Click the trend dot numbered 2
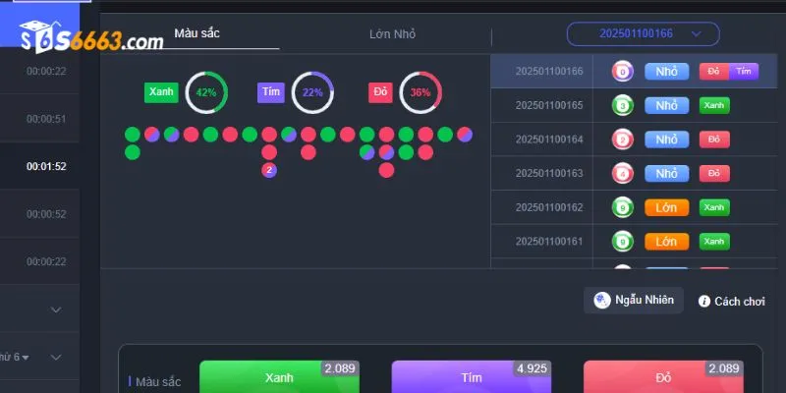The image size is (786, 393). (x=269, y=170)
